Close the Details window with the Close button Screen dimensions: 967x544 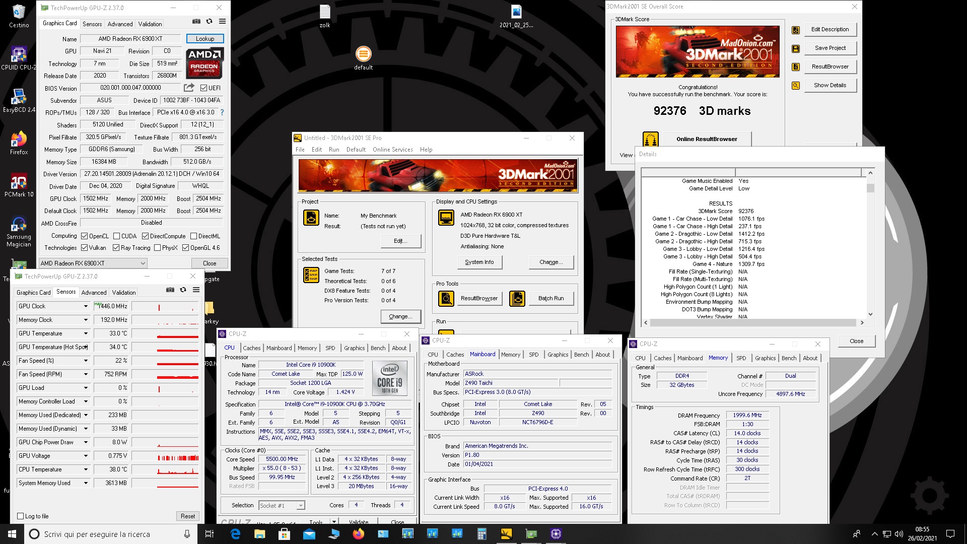(x=856, y=341)
